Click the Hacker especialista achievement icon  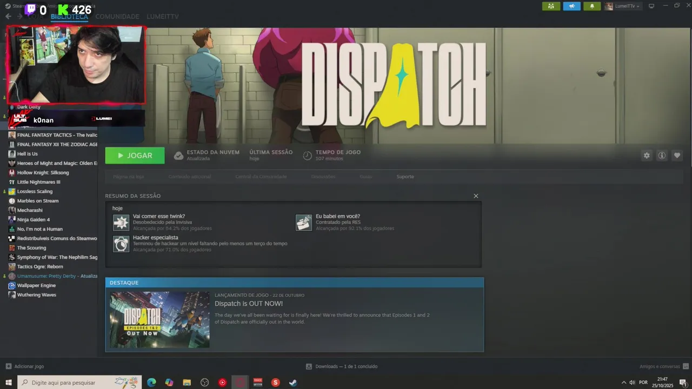point(121,244)
